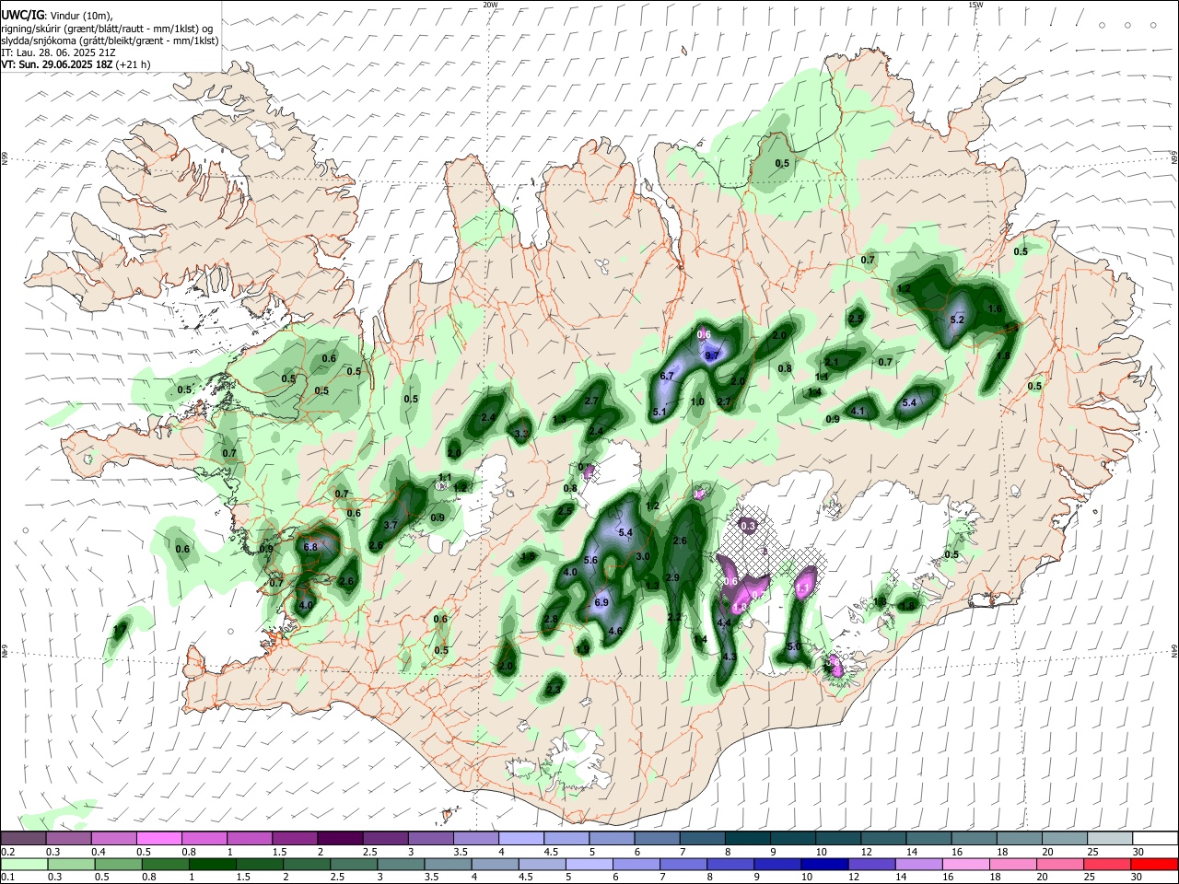Click the '0.1' label in the lower legend row
Viewport: 1179px width, 884px height.
pyautogui.click(x=8, y=878)
